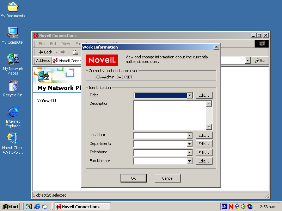
Task: Click the Description scrollbar up arrow
Action: pos(209,104)
